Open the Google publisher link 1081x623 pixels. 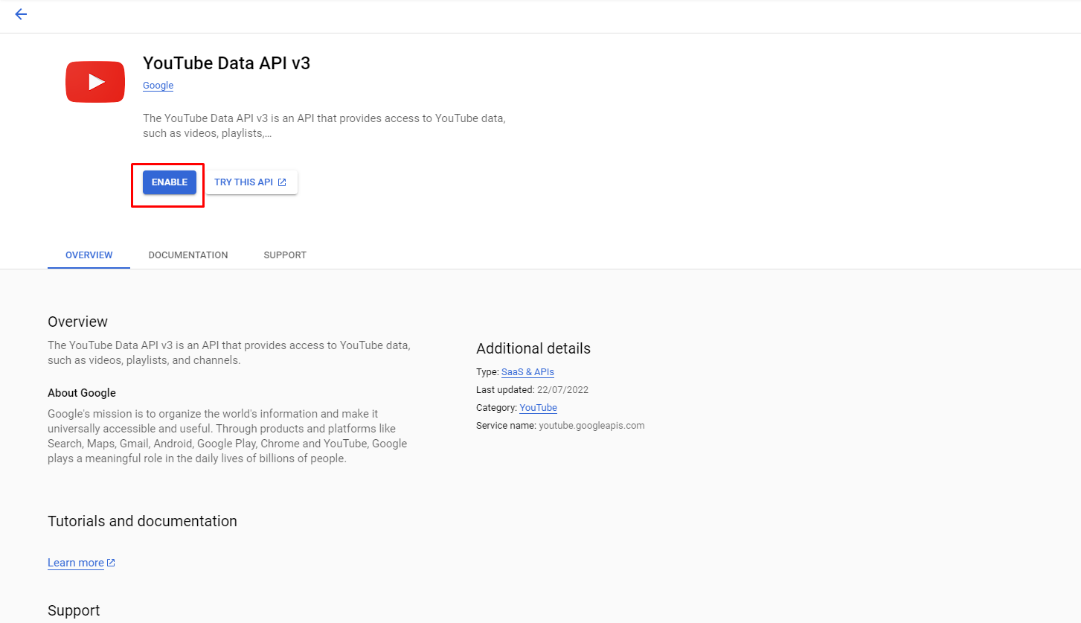(158, 86)
